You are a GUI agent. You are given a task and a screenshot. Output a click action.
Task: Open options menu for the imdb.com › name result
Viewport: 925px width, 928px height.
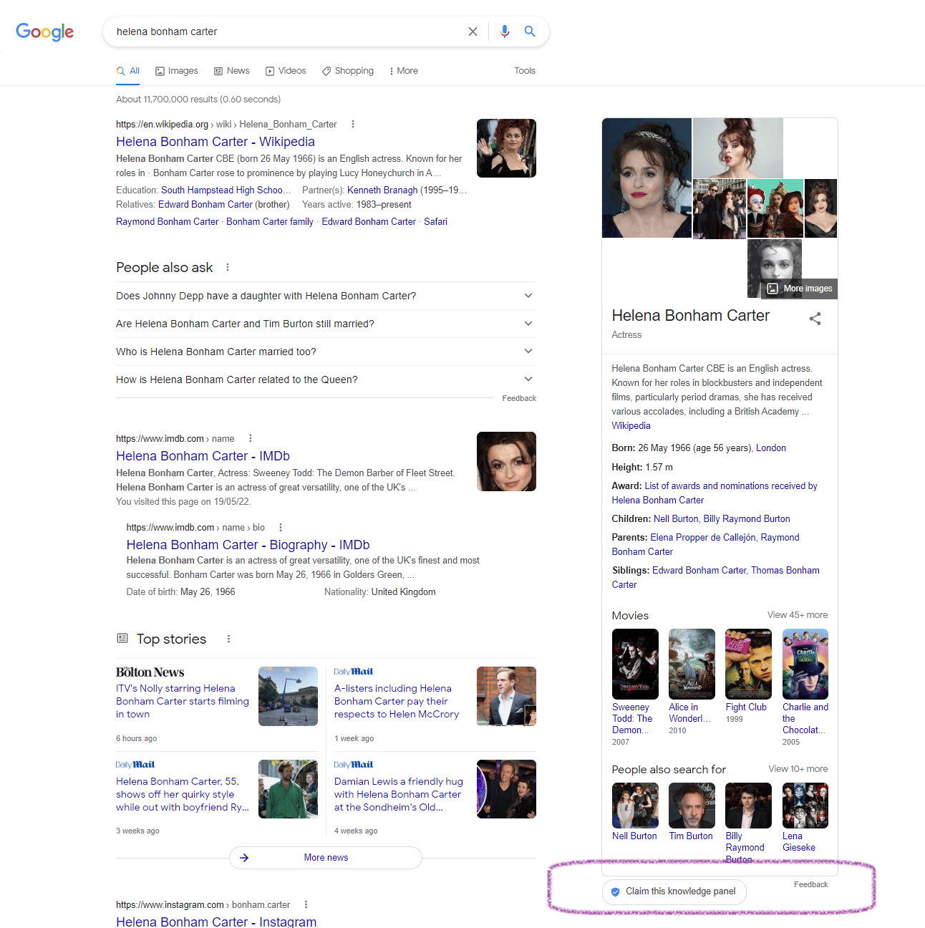251,438
